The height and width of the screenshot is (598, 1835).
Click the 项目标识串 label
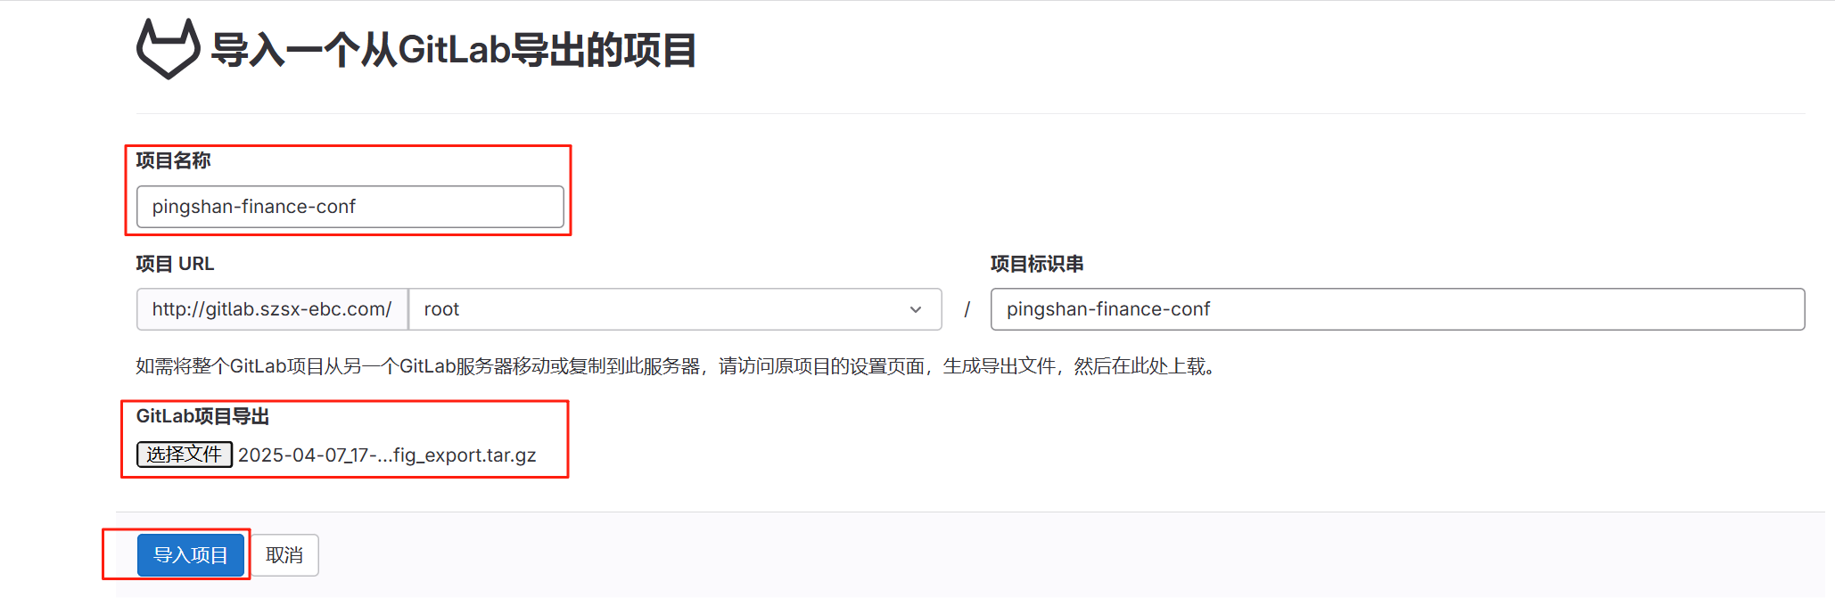pyautogui.click(x=1037, y=264)
